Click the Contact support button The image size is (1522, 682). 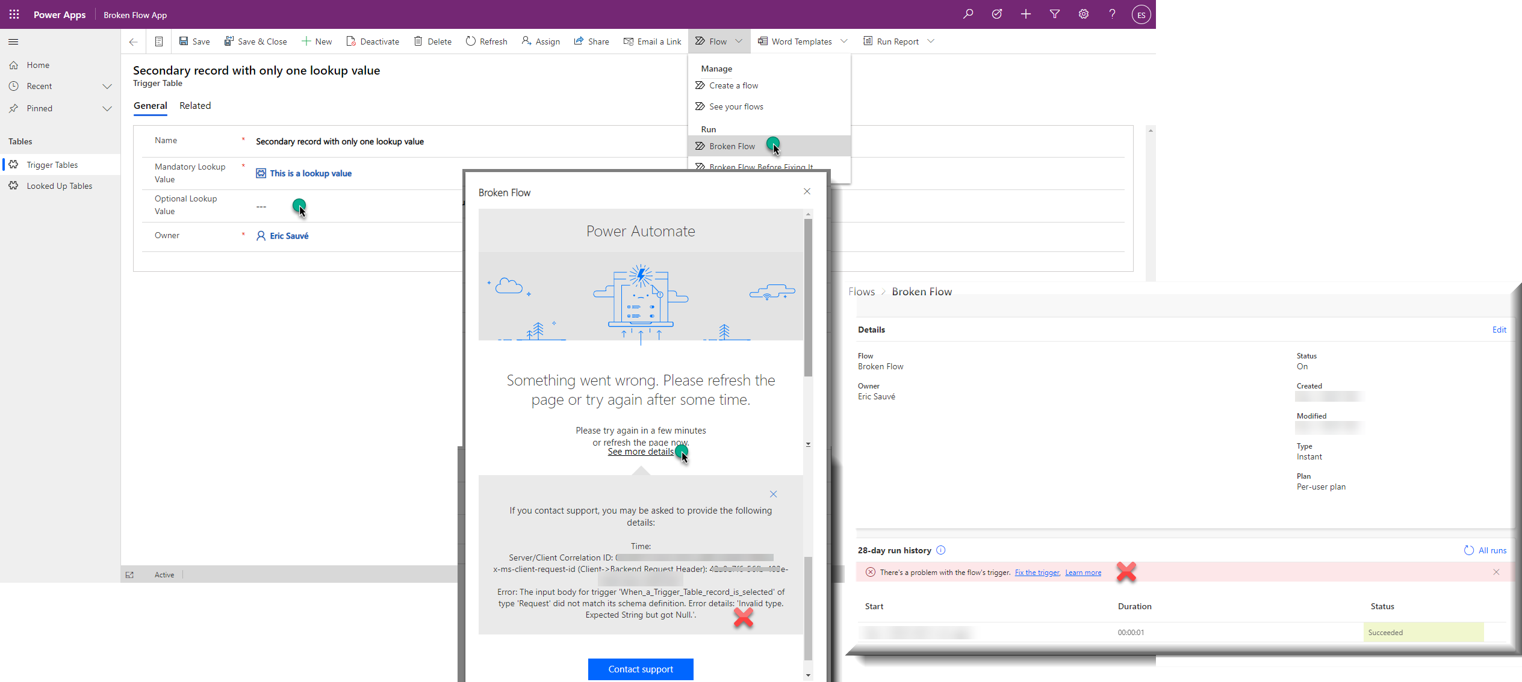click(641, 669)
